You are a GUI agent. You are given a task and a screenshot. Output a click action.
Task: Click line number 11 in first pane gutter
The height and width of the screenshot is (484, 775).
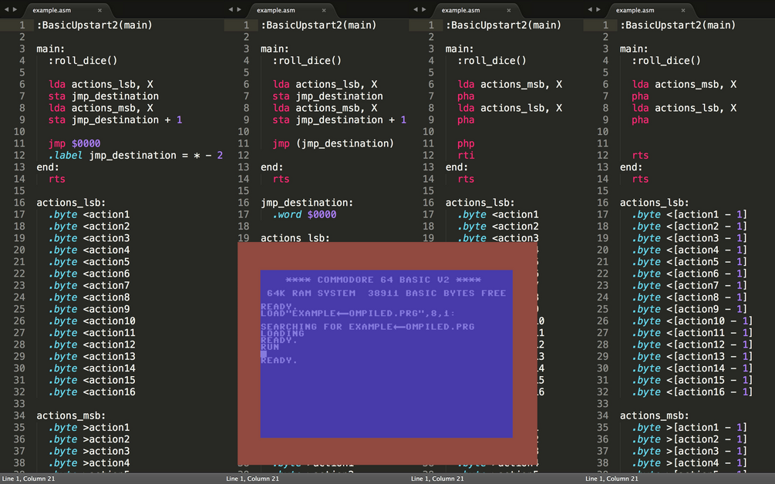19,143
